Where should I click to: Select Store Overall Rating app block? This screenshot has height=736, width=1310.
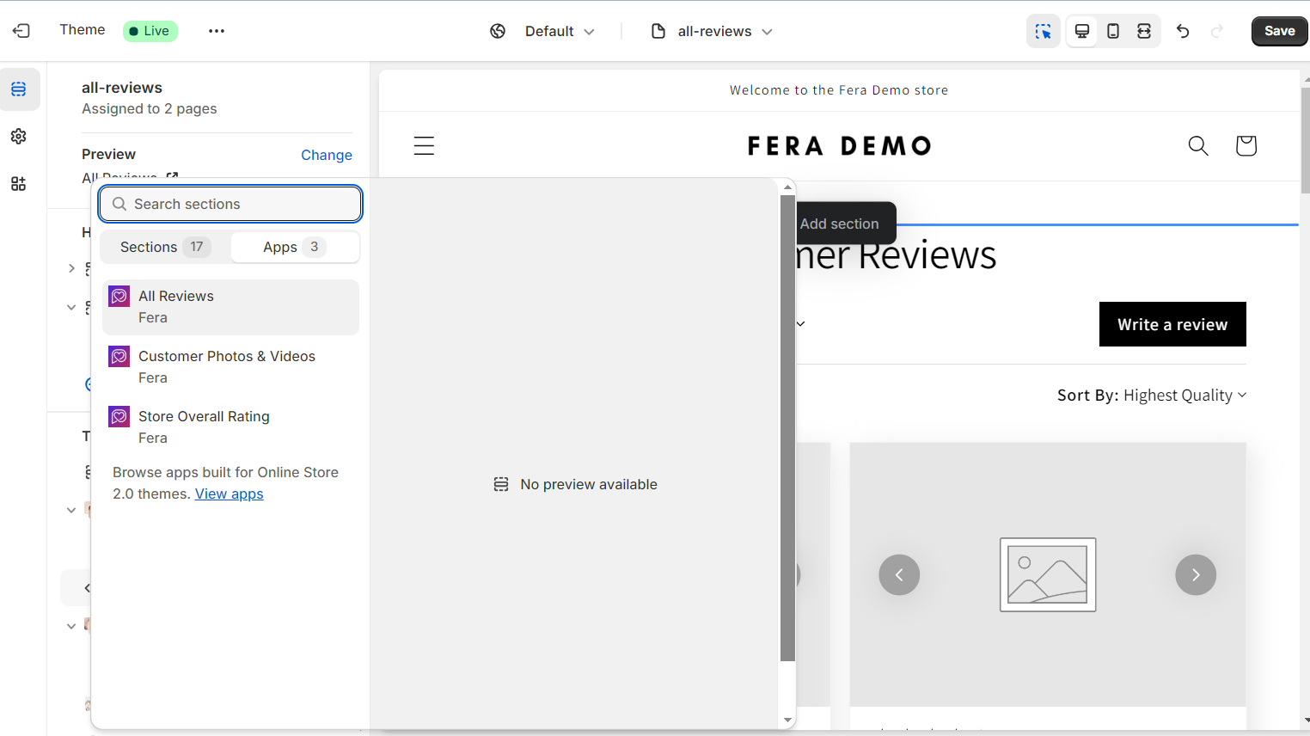coord(230,427)
